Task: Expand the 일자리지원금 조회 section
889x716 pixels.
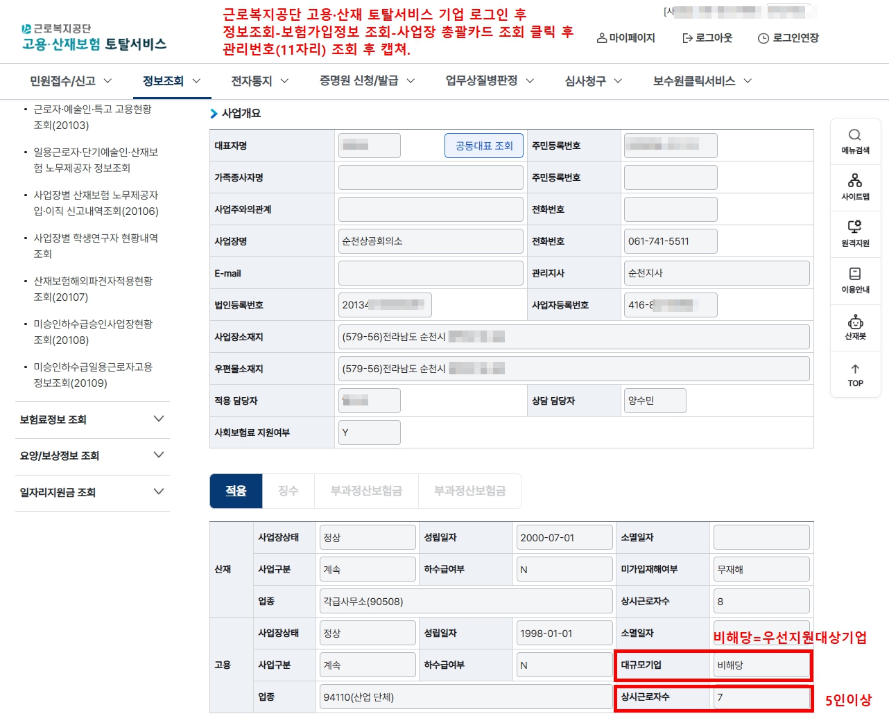Action: pos(92,492)
